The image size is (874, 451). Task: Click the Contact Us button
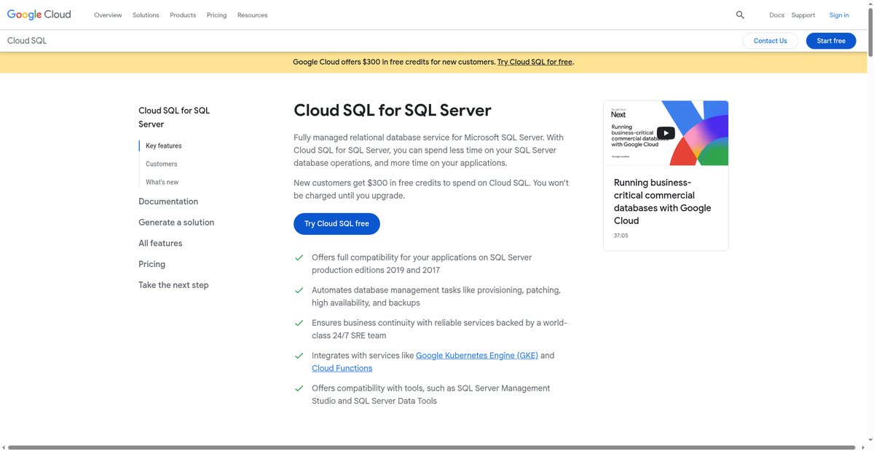[x=770, y=41]
